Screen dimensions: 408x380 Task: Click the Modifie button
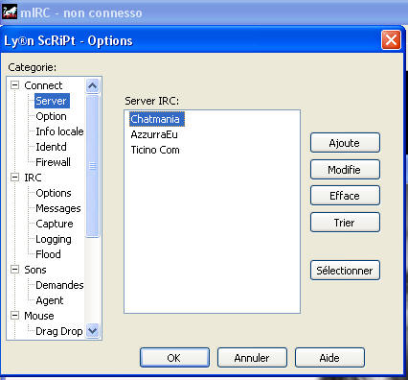tap(345, 169)
